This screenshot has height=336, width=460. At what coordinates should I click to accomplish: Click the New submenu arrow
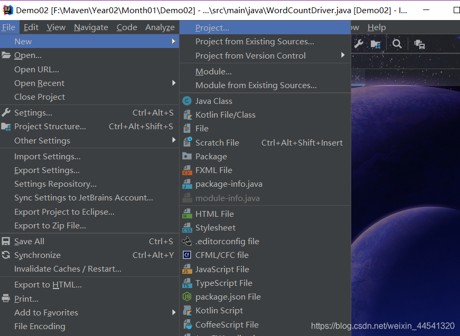174,41
